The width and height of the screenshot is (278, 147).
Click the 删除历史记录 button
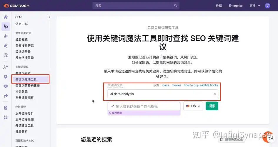[x=231, y=139]
